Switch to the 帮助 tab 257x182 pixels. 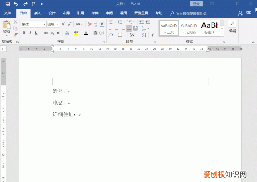[159, 13]
